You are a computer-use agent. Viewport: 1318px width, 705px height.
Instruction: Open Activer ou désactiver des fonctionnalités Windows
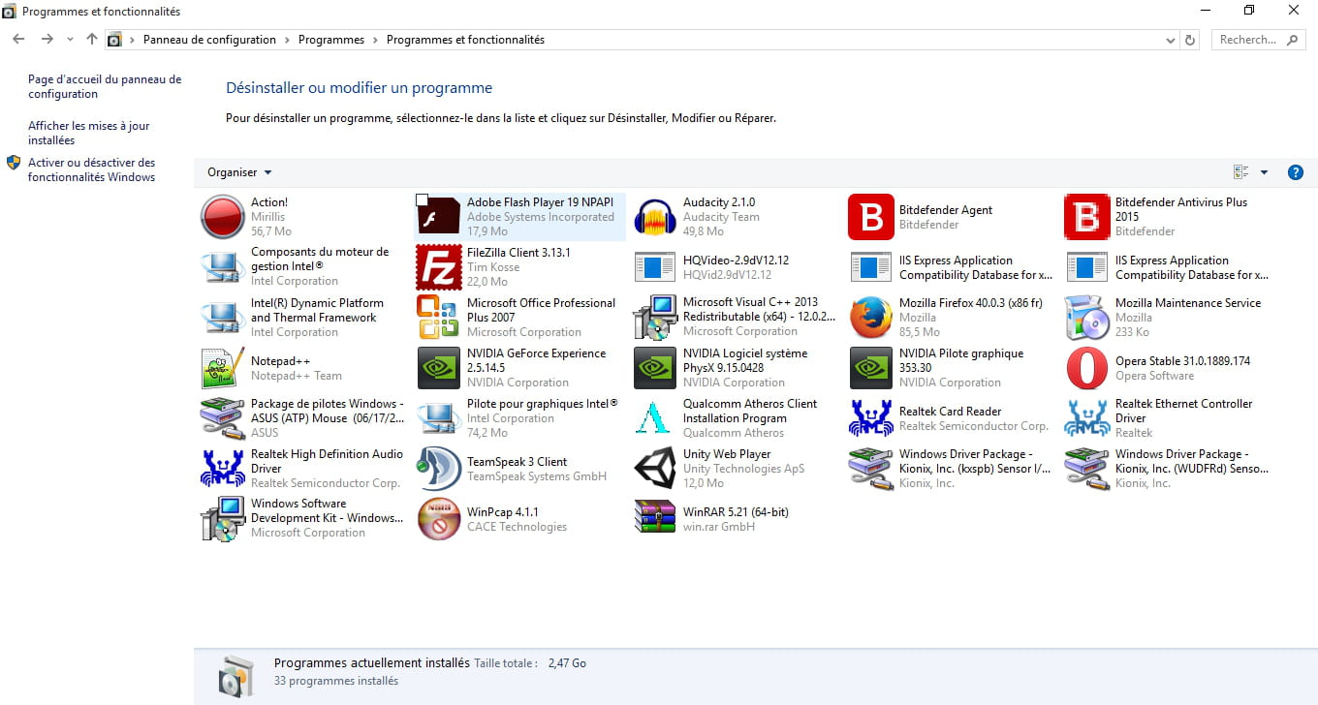(91, 169)
